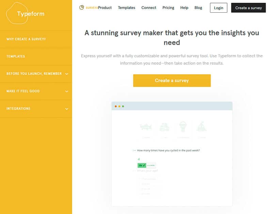Image resolution: width=271 pixels, height=214 pixels.
Task: Click the Login button
Action: [219, 8]
